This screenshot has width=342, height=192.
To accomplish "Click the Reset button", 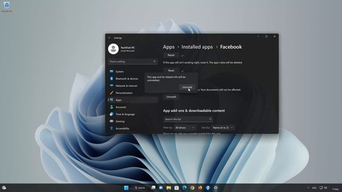I will click(171, 70).
